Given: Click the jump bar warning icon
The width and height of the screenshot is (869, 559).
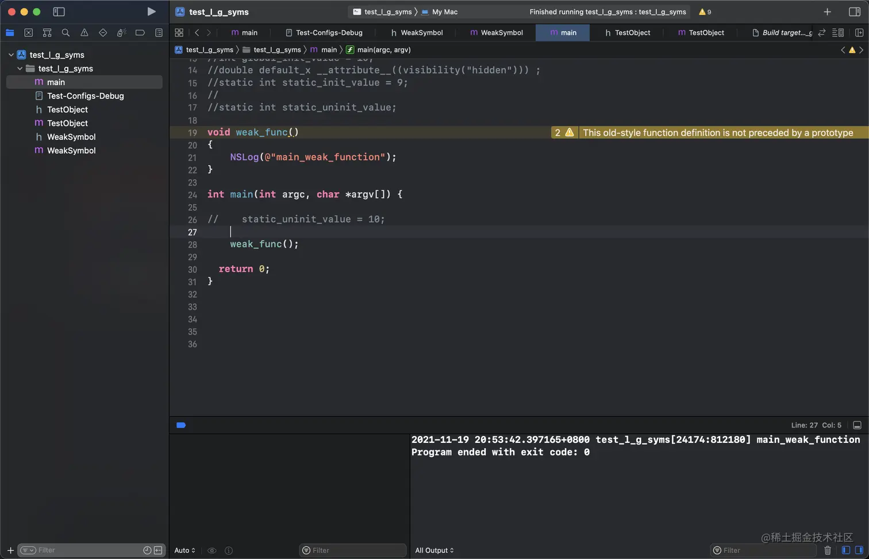Looking at the screenshot, I should [x=852, y=50].
